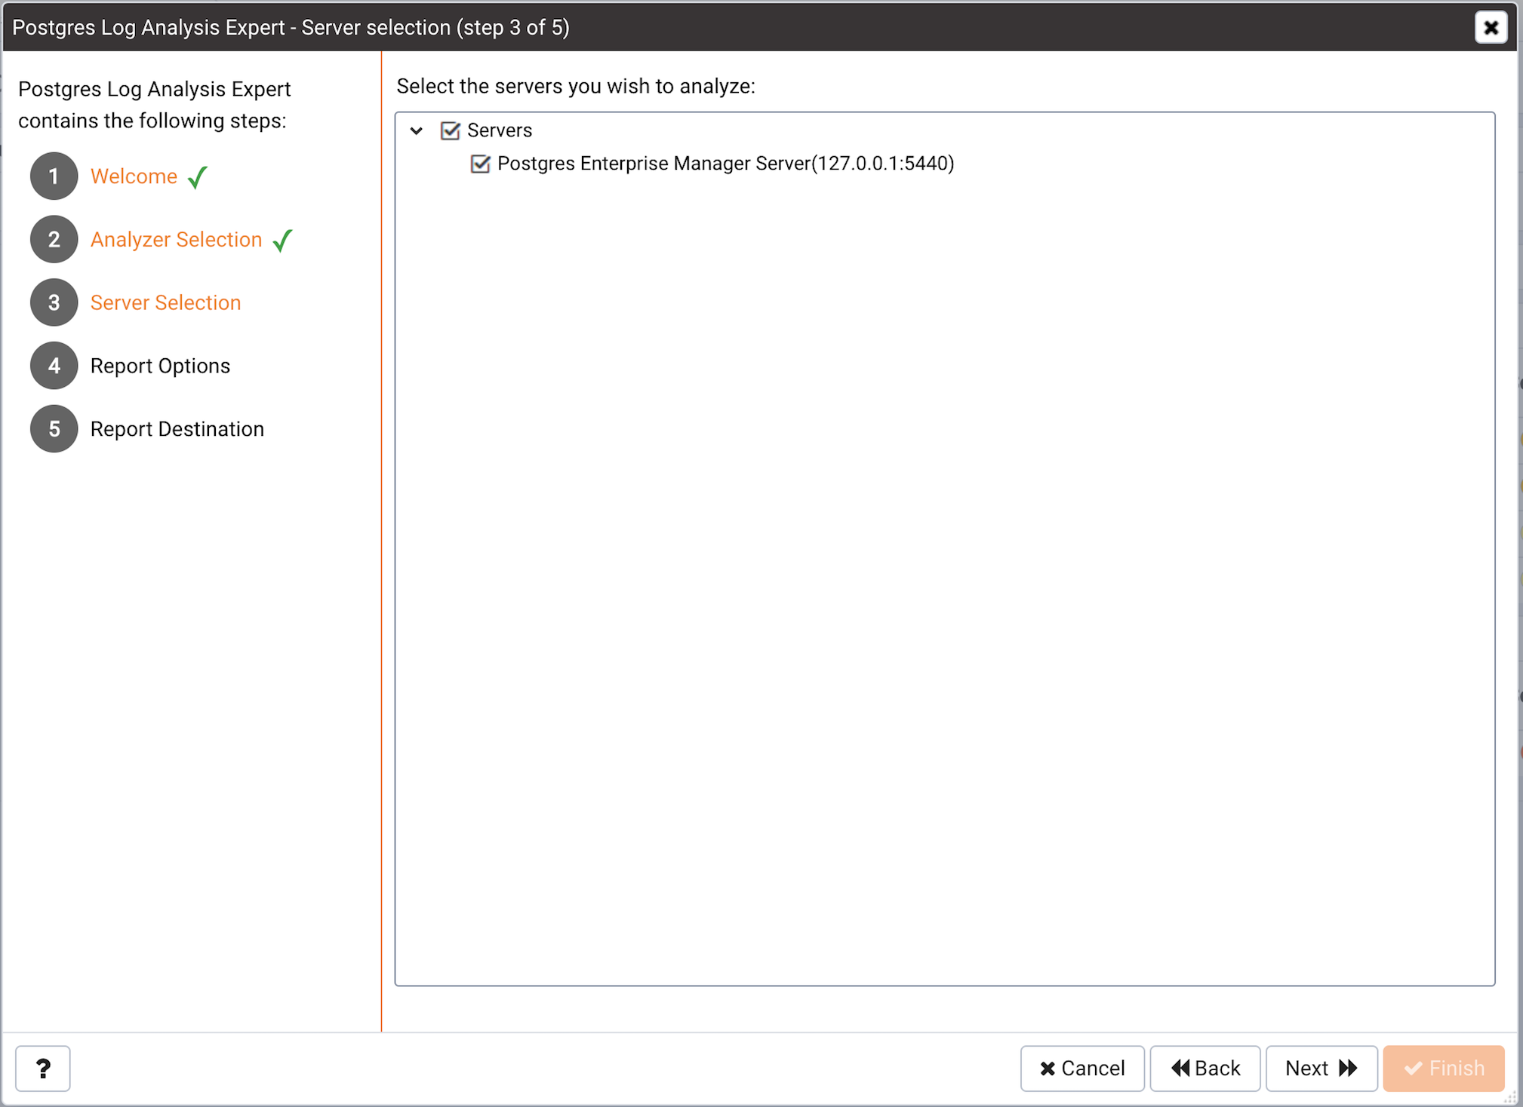The height and width of the screenshot is (1107, 1523).
Task: Click the Finish button
Action: click(x=1444, y=1068)
